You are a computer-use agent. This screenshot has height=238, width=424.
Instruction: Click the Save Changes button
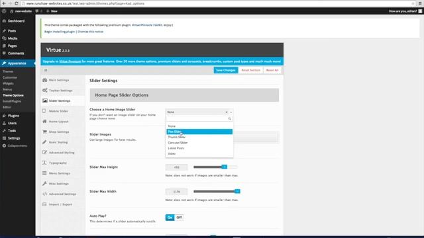click(x=226, y=70)
